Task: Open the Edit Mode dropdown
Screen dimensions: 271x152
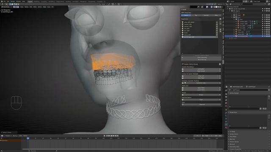Action: 7,7
